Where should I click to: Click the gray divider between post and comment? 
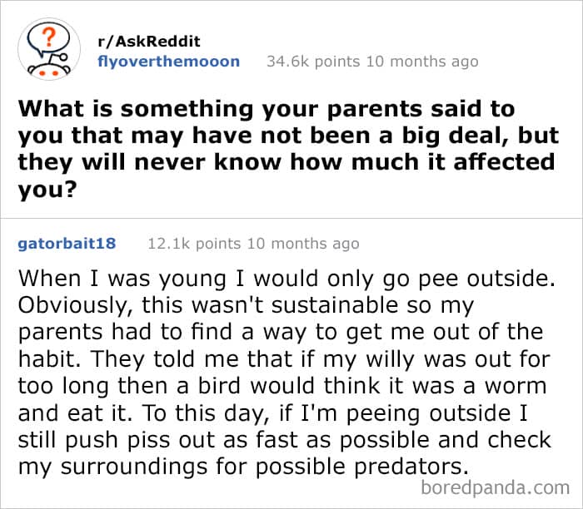pyautogui.click(x=291, y=215)
